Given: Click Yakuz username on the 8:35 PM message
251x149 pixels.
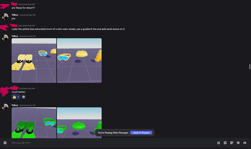Looking at the screenshot, I should point(15,36).
